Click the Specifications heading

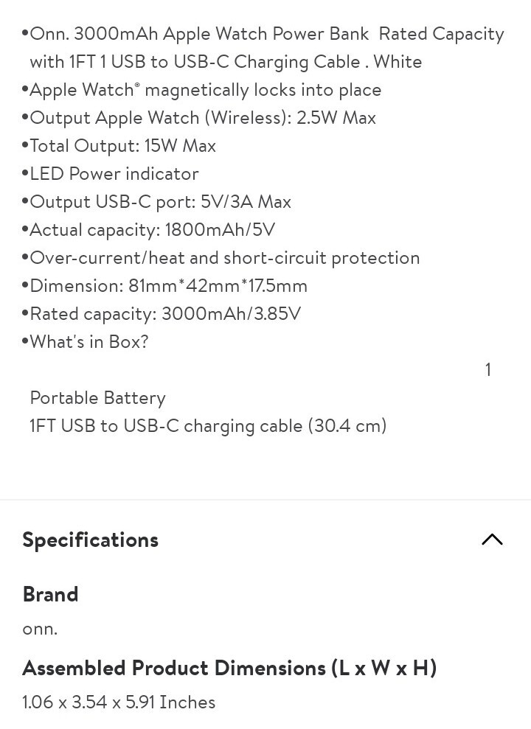[x=91, y=540]
